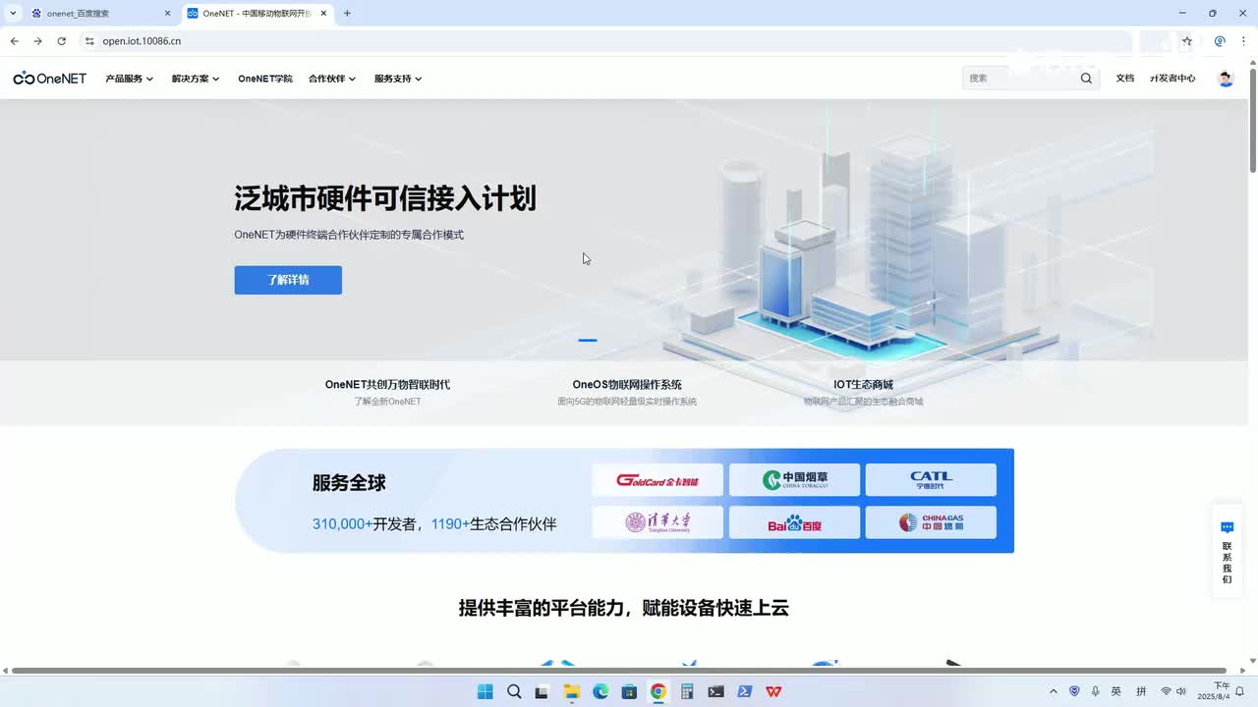
Task: Expand the 合作伙伴 dropdown menu
Action: click(332, 79)
